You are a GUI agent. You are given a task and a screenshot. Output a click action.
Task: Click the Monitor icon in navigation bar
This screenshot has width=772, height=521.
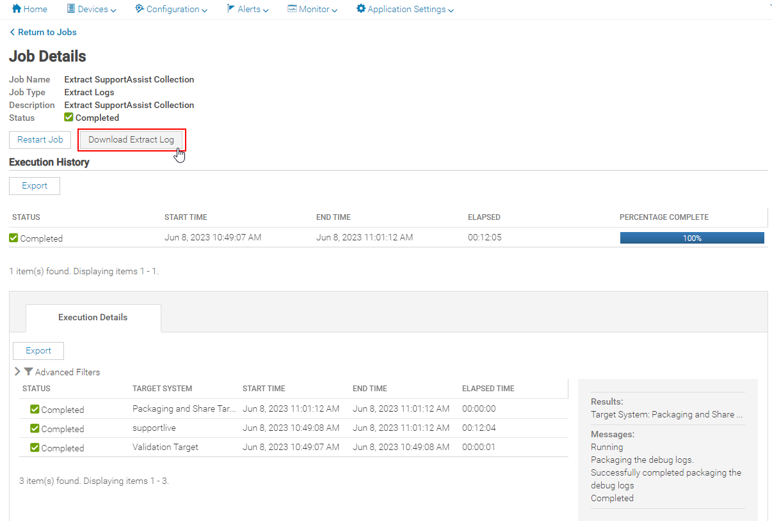292,9
